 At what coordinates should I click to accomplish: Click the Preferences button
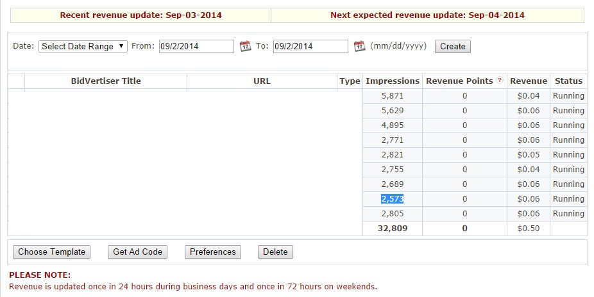tap(213, 252)
